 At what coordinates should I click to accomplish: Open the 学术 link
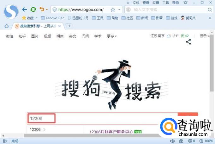pyautogui.click(x=98, y=36)
